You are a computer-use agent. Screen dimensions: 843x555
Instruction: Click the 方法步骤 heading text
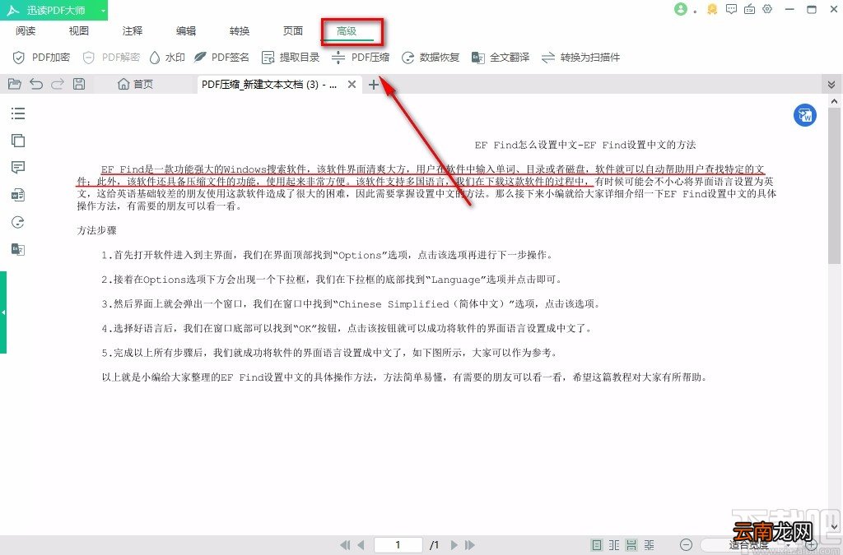pyautogui.click(x=97, y=230)
